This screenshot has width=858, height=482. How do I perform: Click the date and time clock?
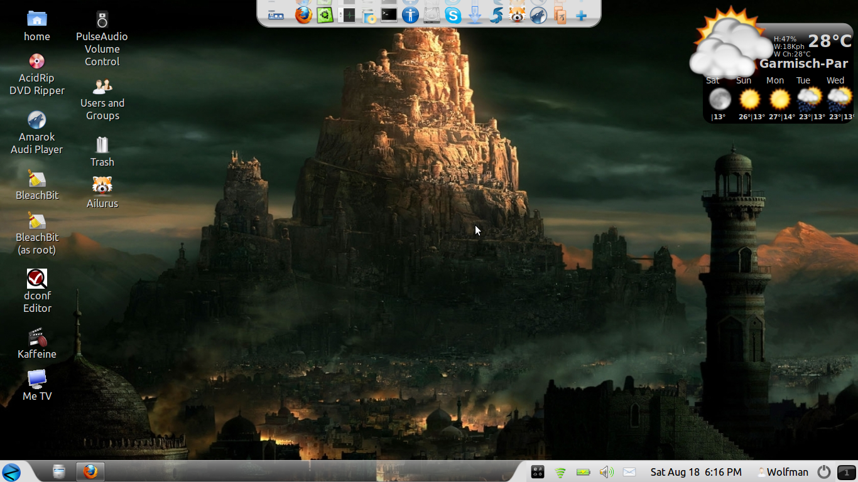coord(695,472)
